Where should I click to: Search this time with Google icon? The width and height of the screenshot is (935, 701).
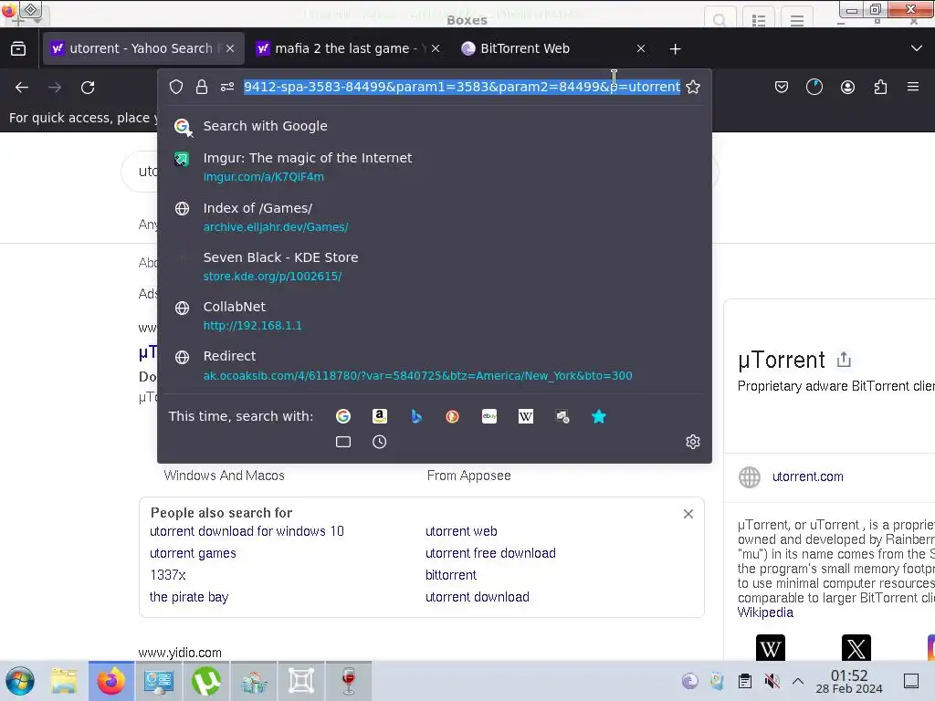point(343,416)
